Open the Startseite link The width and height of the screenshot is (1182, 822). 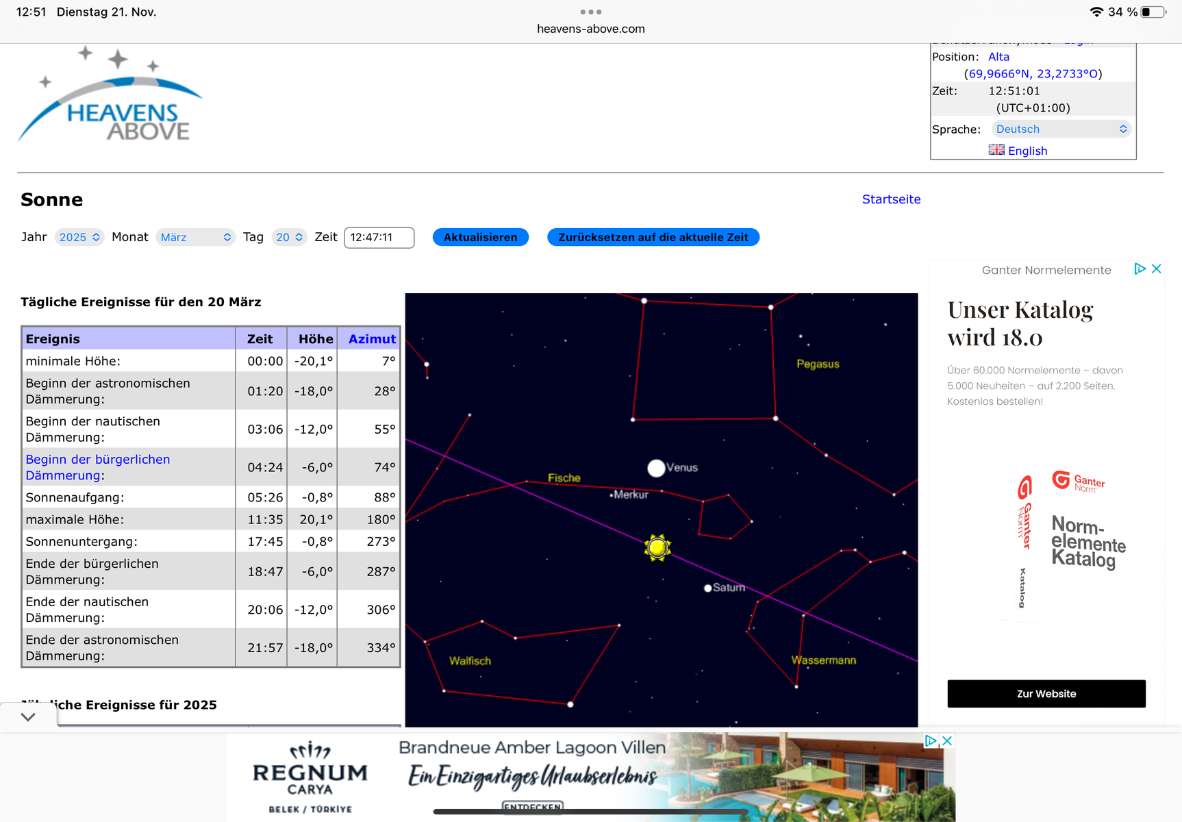(891, 199)
